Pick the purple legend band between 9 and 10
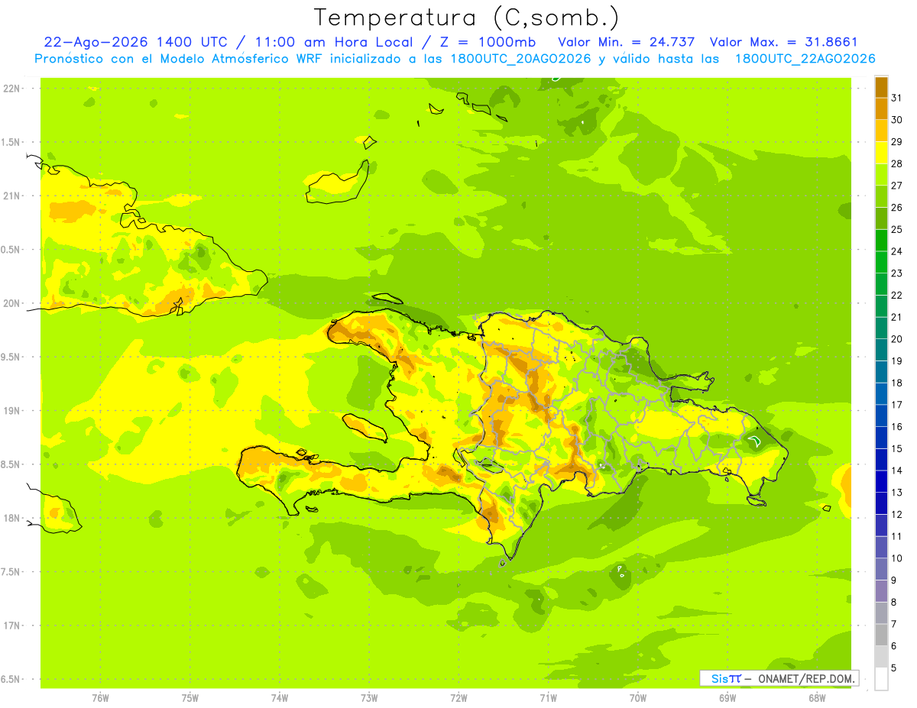The width and height of the screenshot is (917, 708). click(x=881, y=569)
